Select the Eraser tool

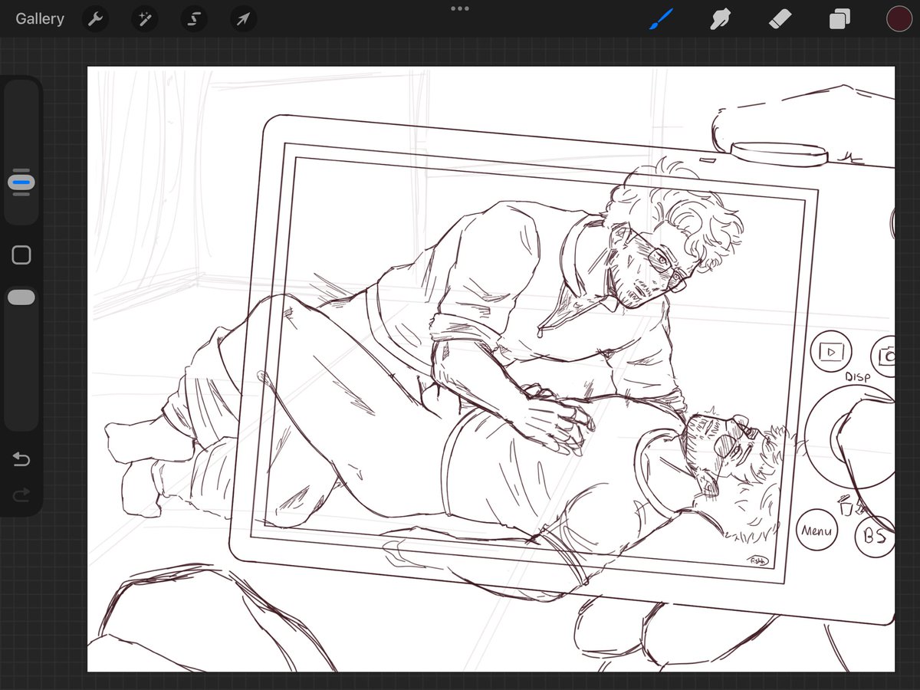click(779, 18)
